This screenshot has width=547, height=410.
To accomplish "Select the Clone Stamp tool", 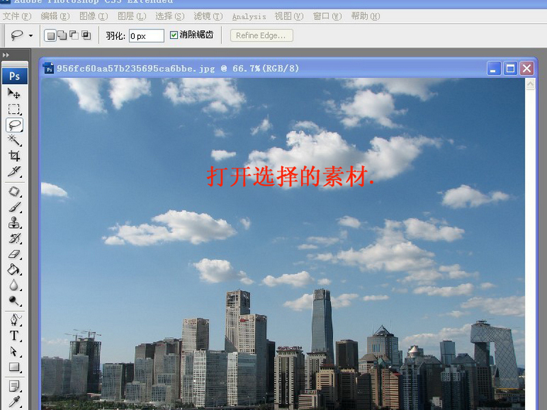I will 14,223.
